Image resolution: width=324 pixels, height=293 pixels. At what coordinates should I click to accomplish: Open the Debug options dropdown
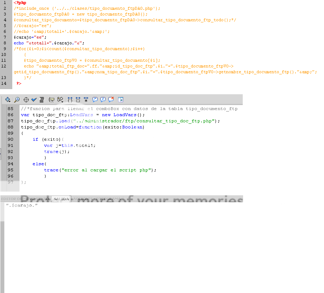point(60,100)
